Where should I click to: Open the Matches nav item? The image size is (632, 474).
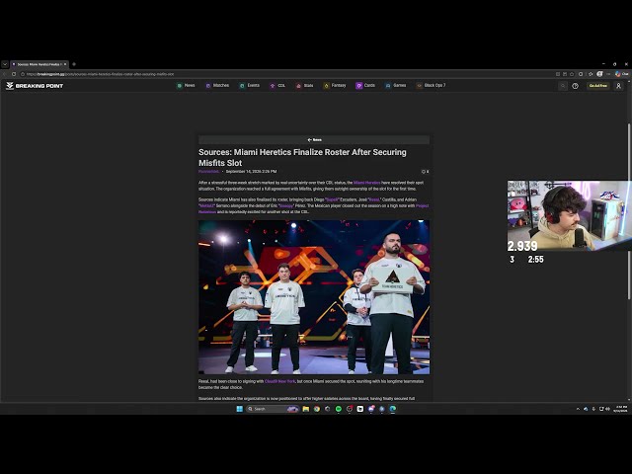217,86
